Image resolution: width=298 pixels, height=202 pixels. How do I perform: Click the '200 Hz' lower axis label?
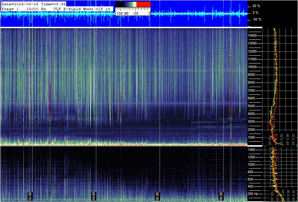(253, 194)
